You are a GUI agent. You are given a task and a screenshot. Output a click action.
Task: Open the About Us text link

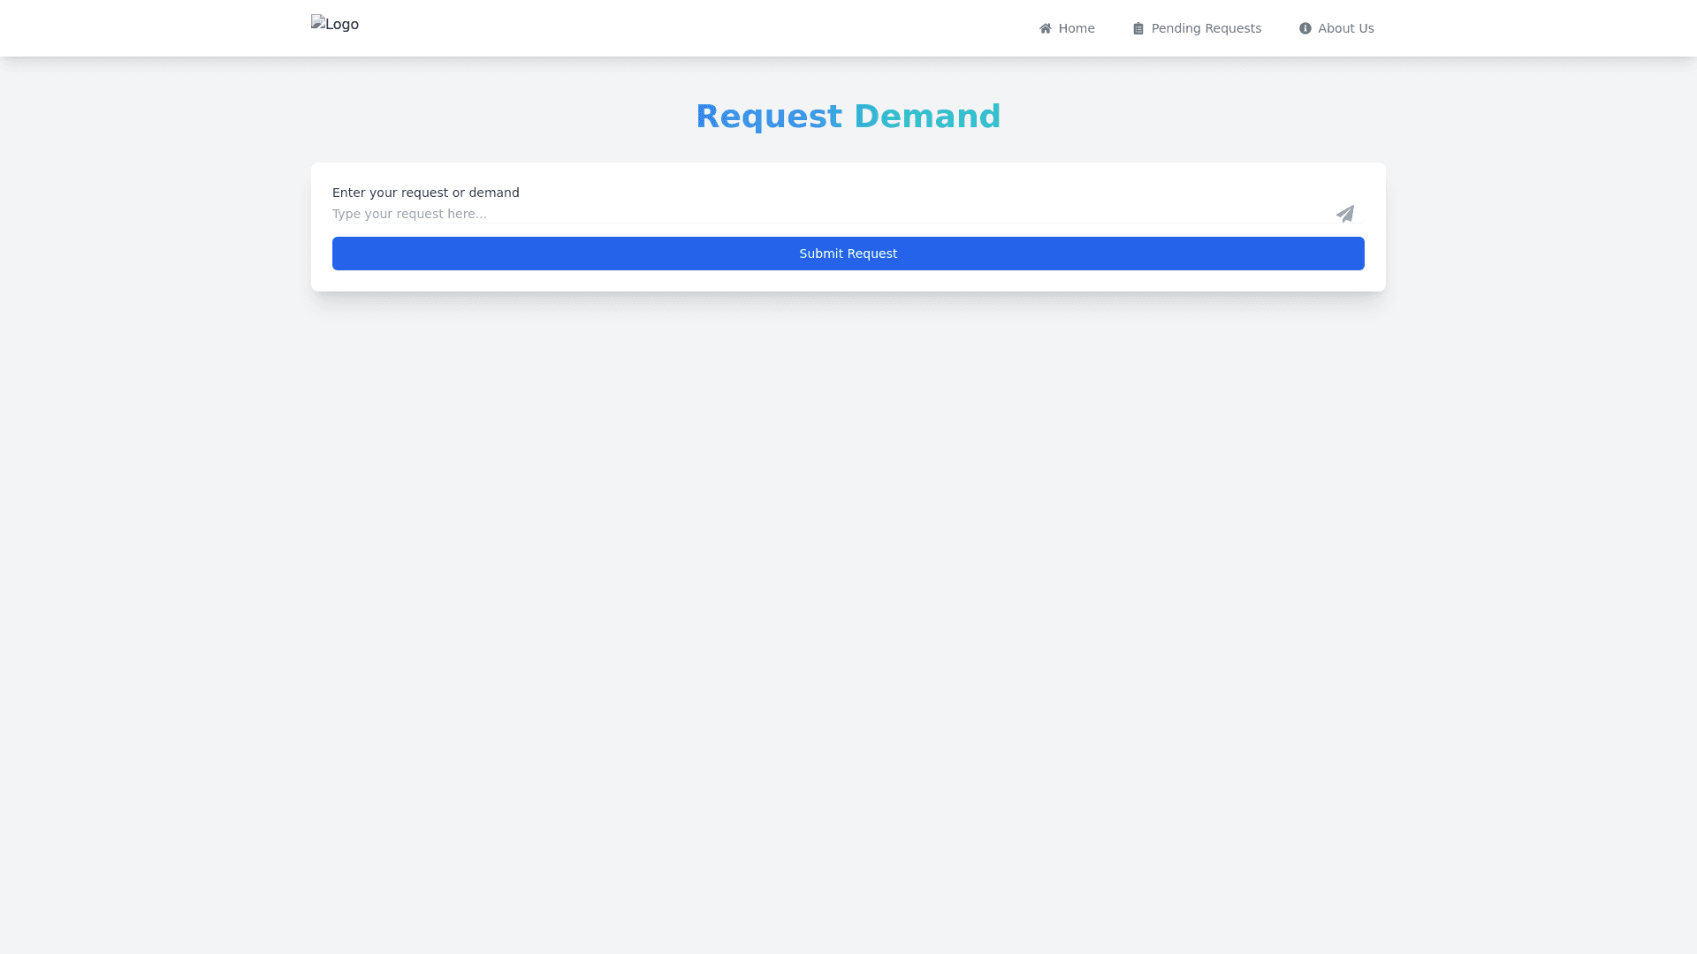point(1345,28)
